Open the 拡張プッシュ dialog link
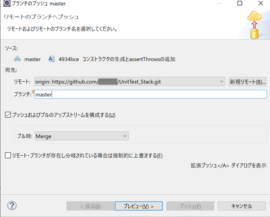The image size is (270, 217). point(228,166)
